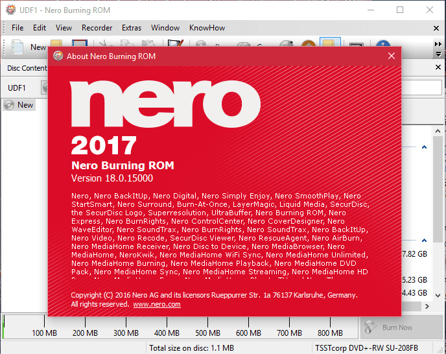Click the horizontal scrollbar right arrow

coord(427,306)
